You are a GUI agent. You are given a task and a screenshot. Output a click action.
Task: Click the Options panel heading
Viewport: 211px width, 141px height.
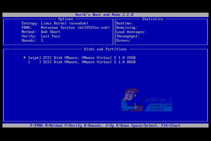click(66, 19)
